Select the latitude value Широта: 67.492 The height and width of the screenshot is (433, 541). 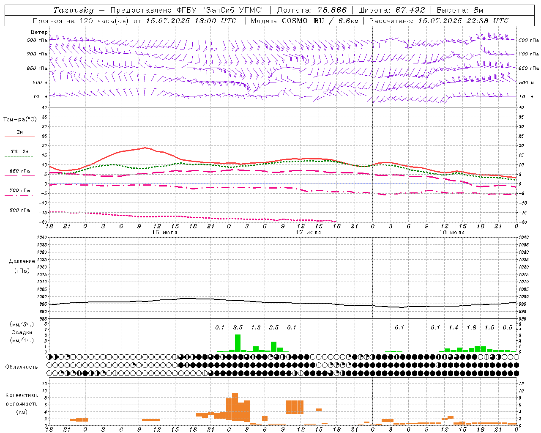pyautogui.click(x=391, y=10)
